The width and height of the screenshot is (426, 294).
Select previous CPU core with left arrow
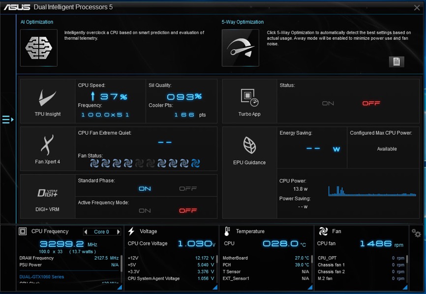point(86,232)
